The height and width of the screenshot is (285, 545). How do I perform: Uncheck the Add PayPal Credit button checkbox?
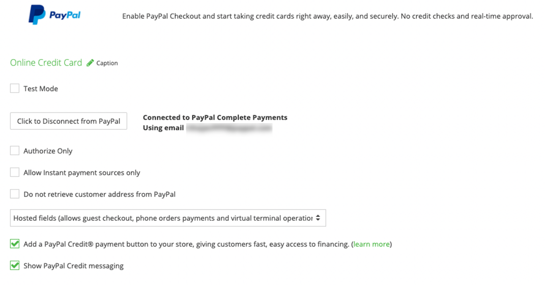click(15, 244)
